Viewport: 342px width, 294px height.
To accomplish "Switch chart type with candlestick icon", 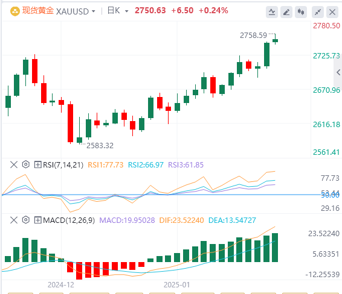I will click(301, 12).
